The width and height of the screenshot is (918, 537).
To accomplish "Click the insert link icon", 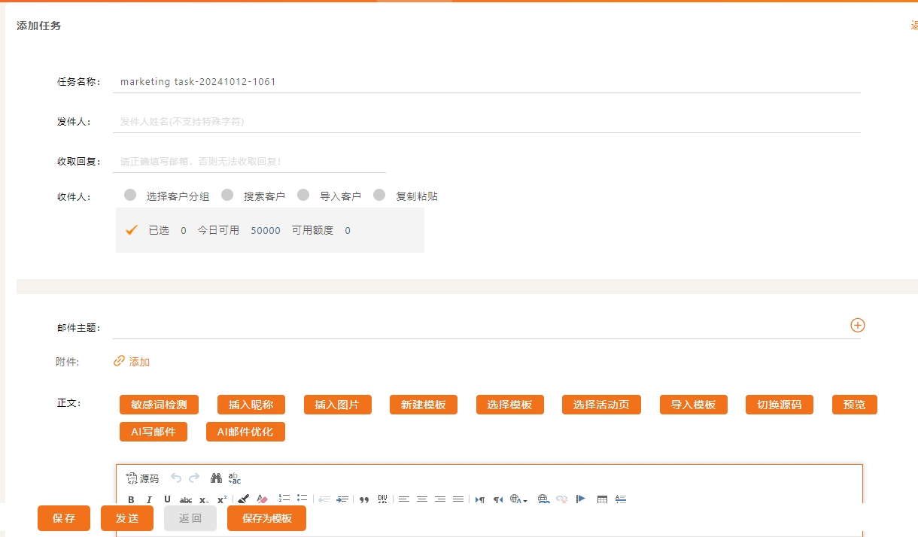I will click(543, 499).
